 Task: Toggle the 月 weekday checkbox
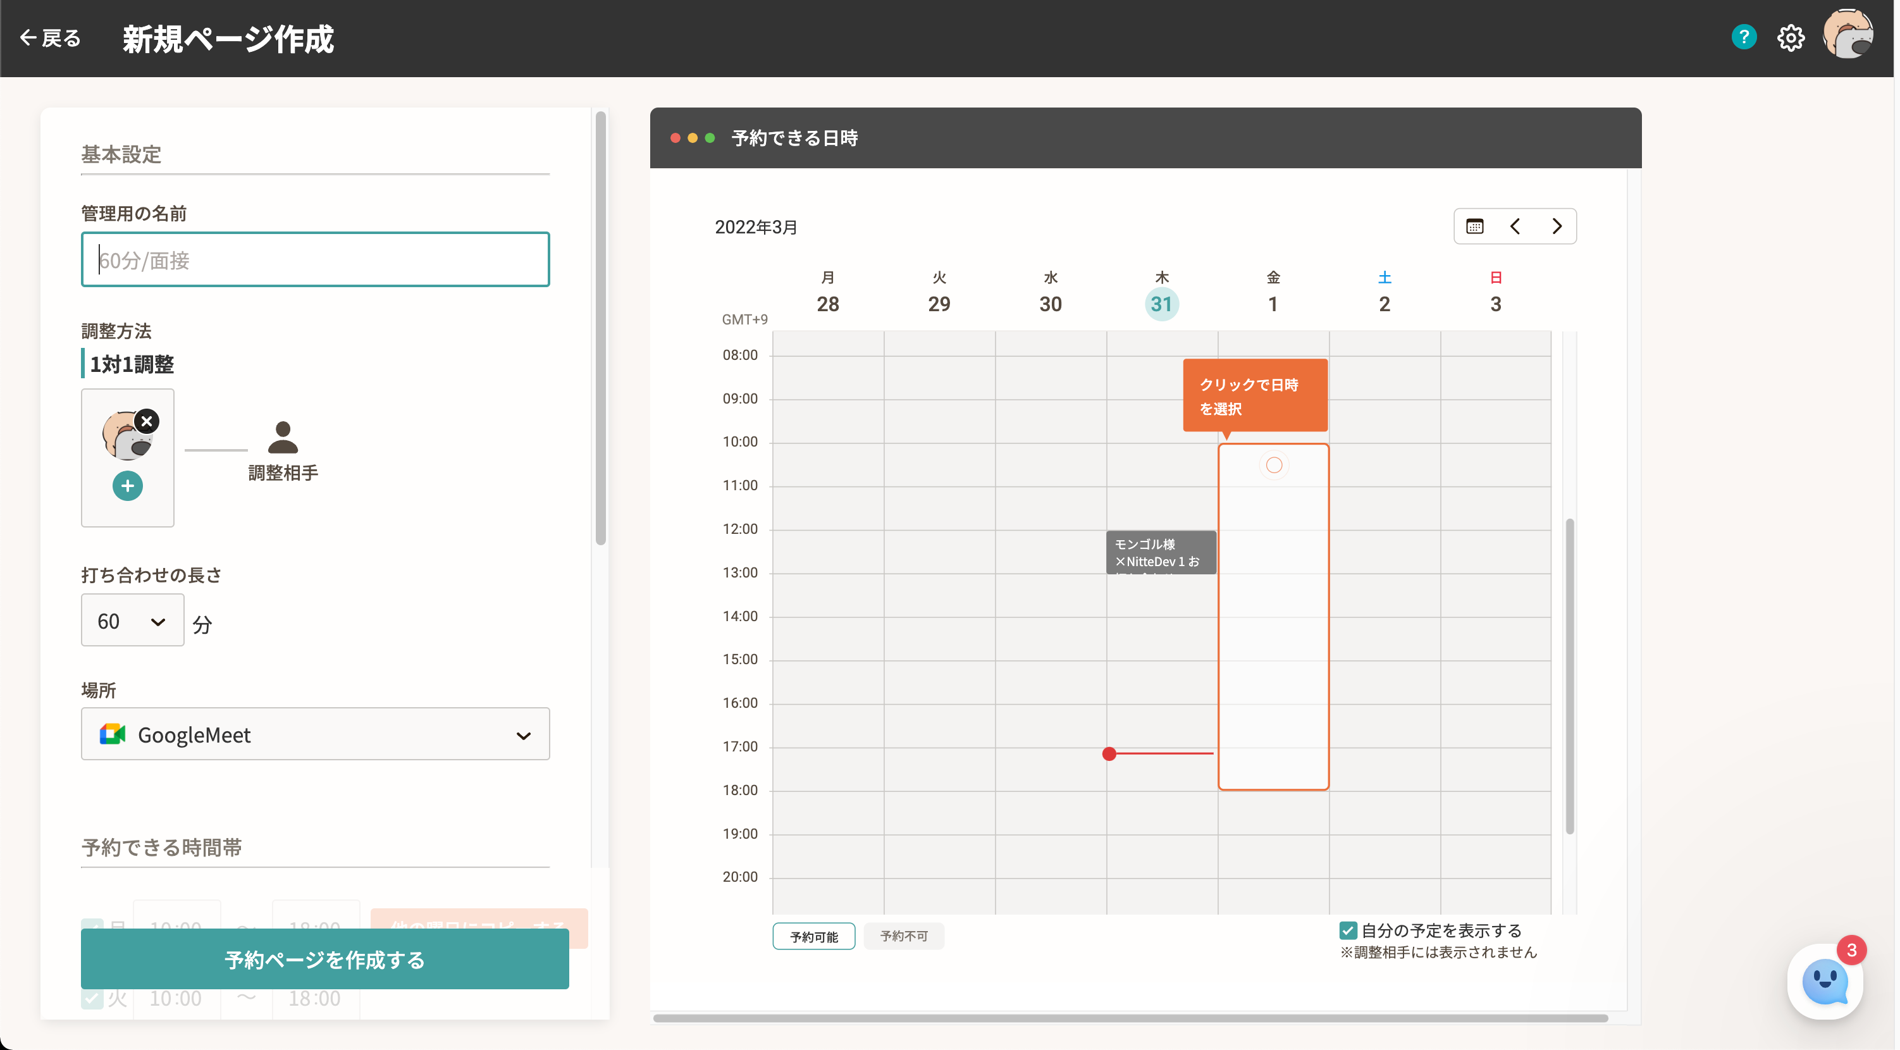click(x=92, y=925)
